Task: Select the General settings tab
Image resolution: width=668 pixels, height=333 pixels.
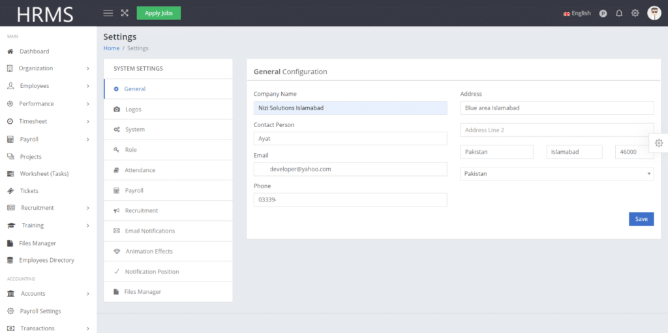Action: click(x=168, y=89)
